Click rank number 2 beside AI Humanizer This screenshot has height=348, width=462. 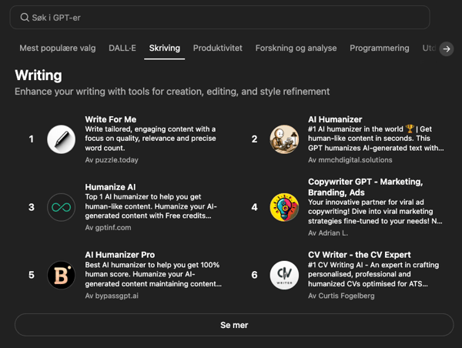[254, 139]
